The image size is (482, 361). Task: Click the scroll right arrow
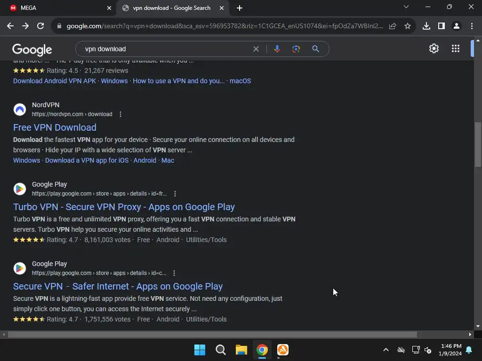(470, 334)
